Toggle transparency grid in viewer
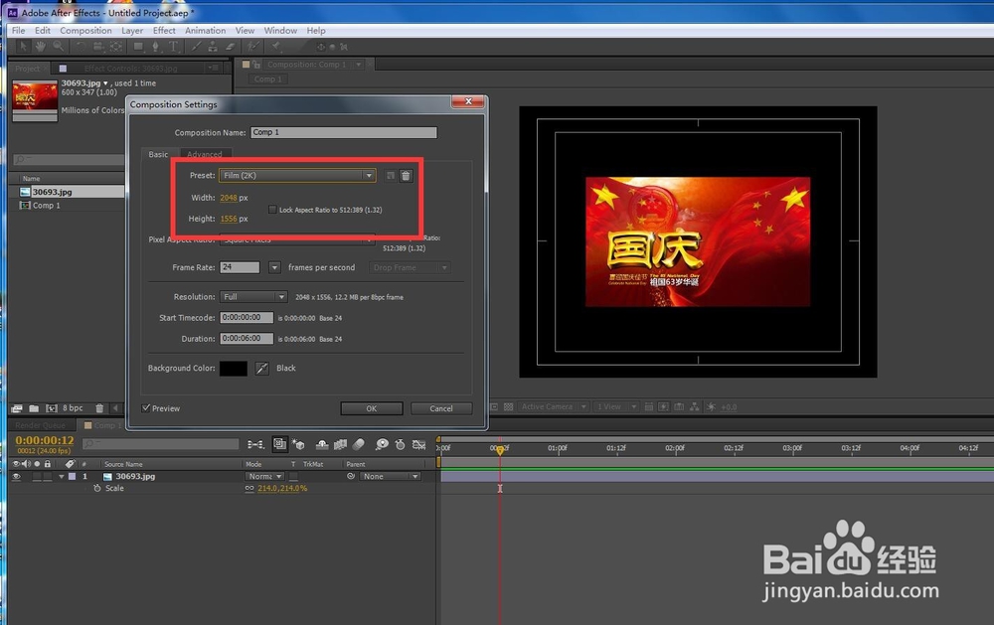Screen dimensions: 994x625 [x=508, y=407]
